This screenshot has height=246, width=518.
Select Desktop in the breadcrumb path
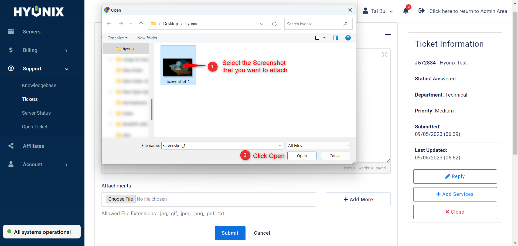[x=171, y=24]
